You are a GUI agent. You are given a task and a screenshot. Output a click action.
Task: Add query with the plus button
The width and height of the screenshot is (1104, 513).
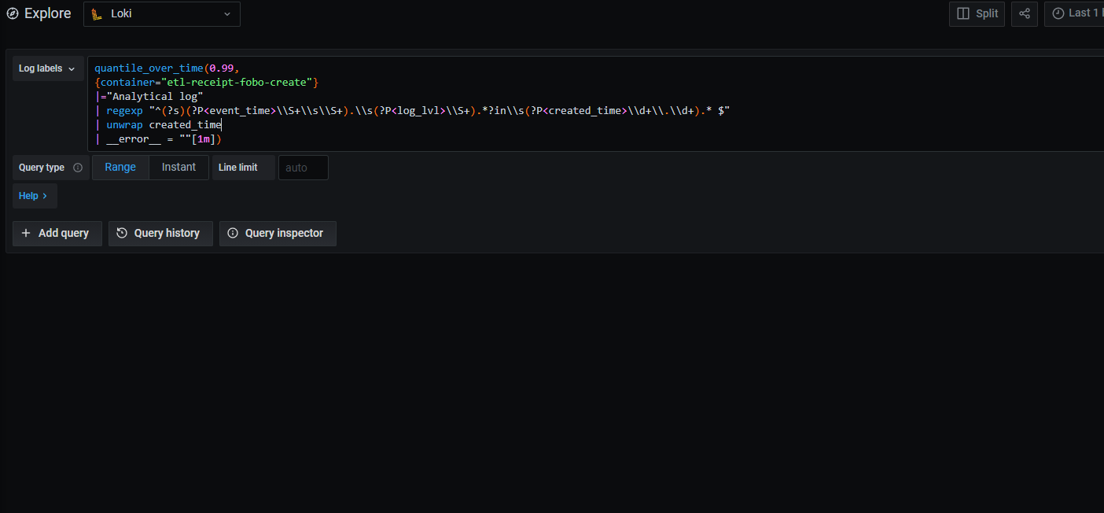tap(57, 233)
